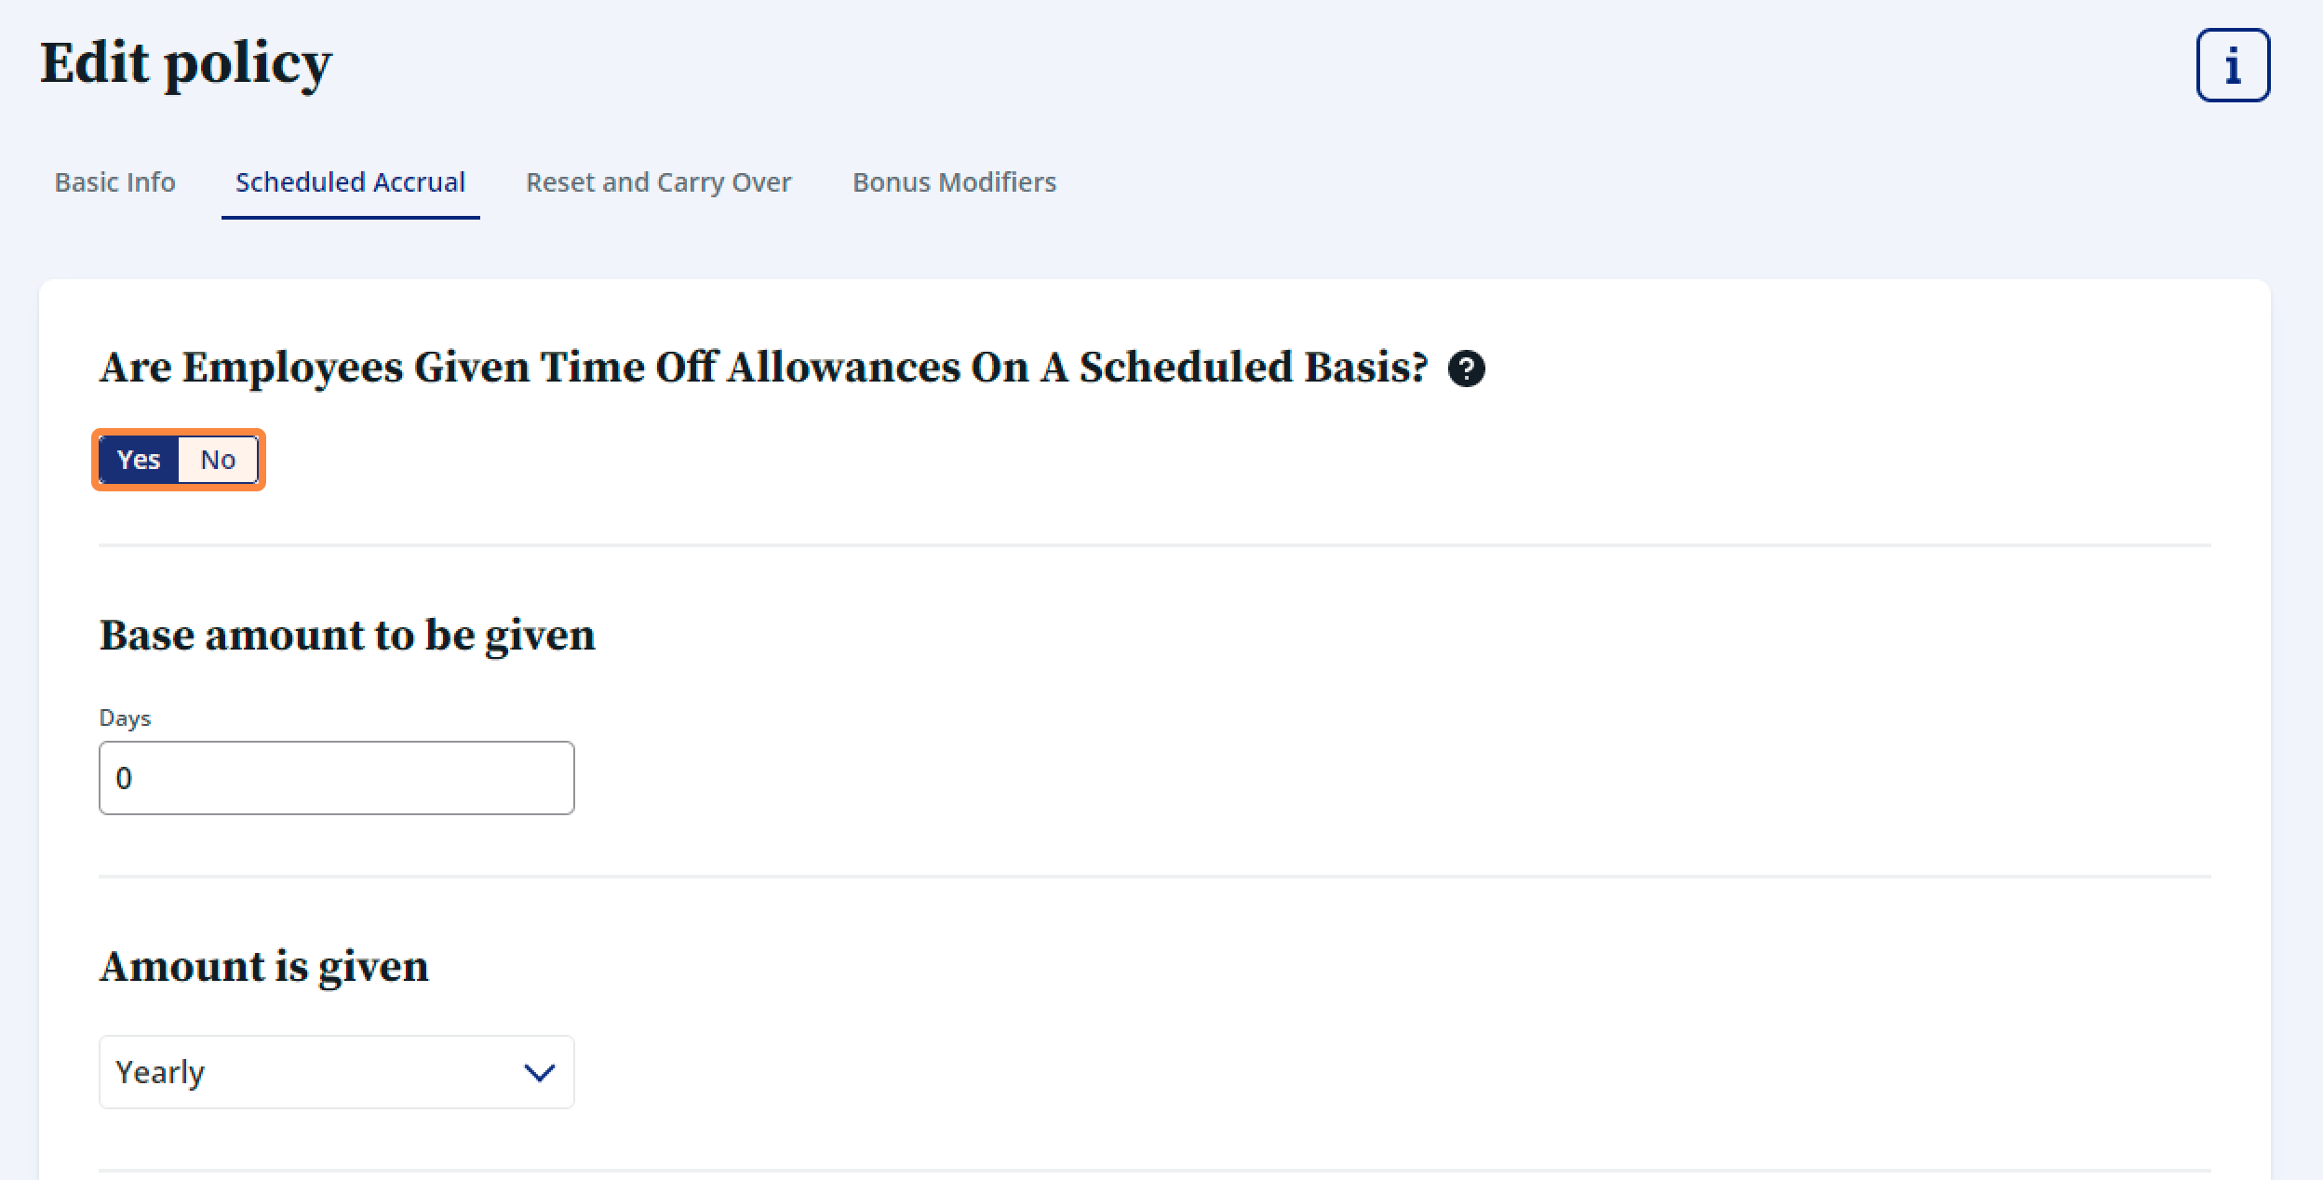Click the Amount is given heading
Viewport: 2323px width, 1180px height.
(x=263, y=967)
